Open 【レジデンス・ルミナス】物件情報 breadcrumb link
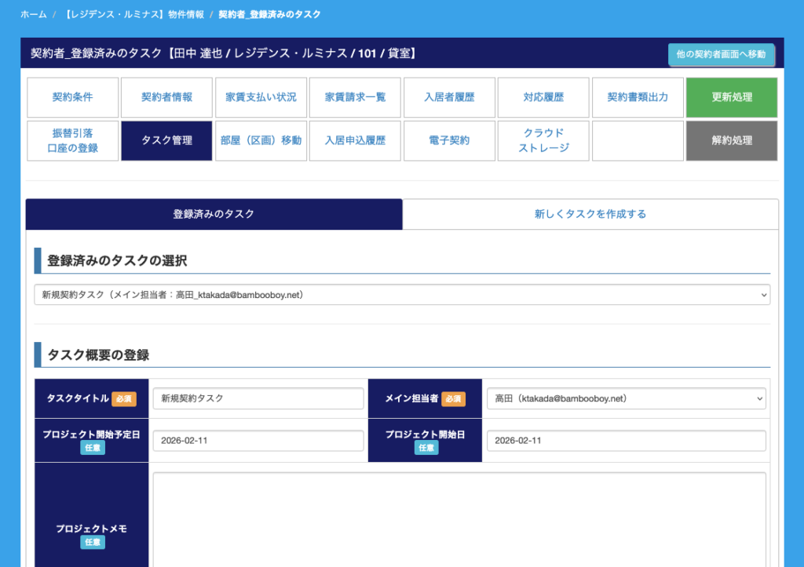Viewport: 804px width, 567px height. pyautogui.click(x=133, y=15)
